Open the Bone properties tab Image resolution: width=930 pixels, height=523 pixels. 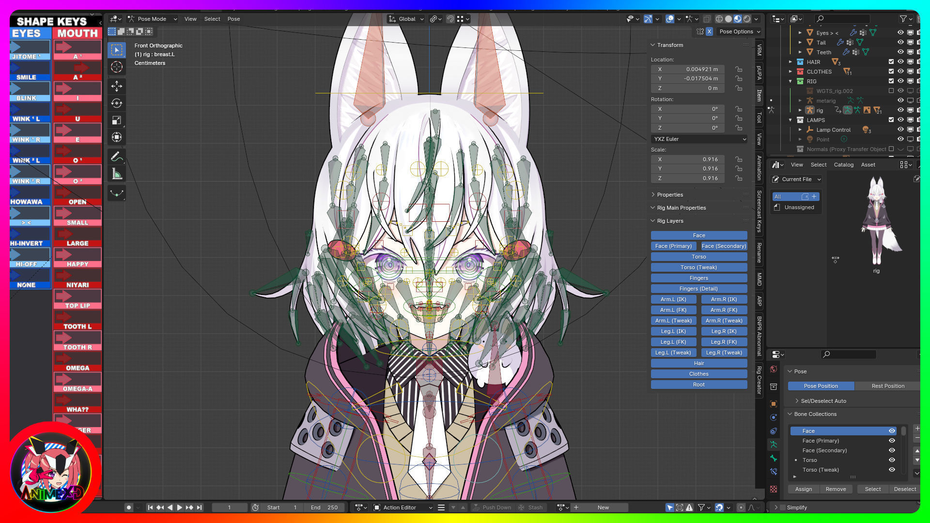tap(774, 458)
